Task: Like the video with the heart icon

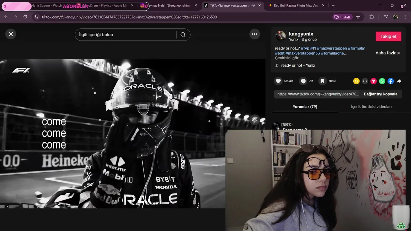Action: 278,81
